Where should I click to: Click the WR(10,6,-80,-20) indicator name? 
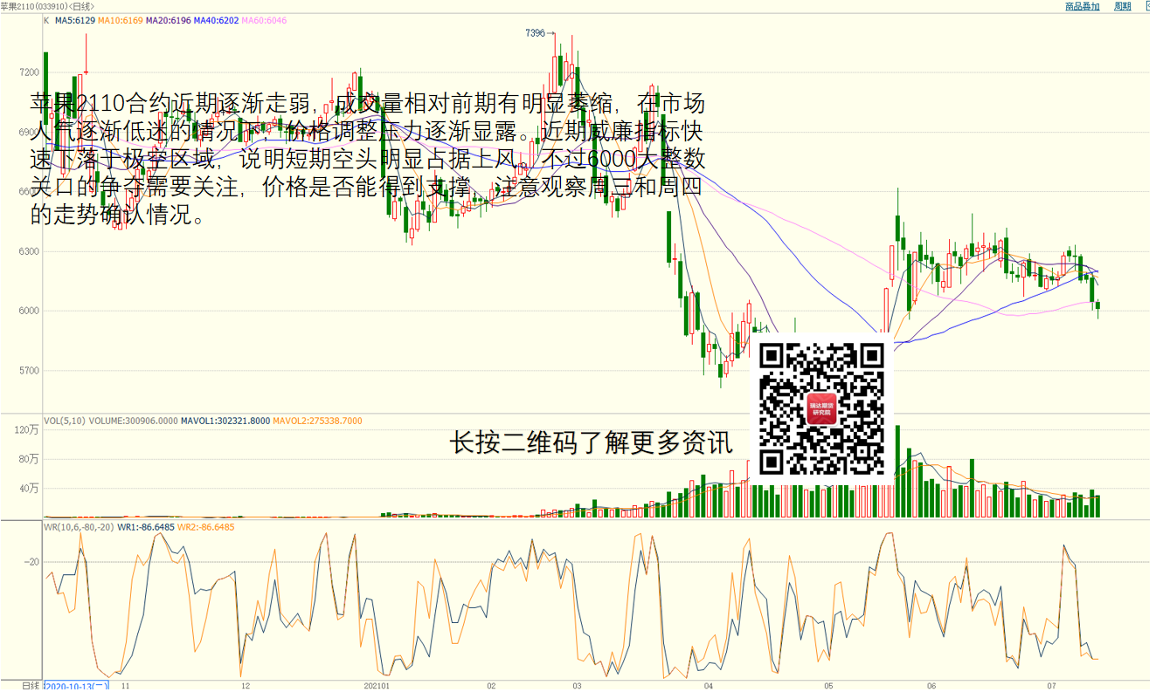pyautogui.click(x=79, y=527)
